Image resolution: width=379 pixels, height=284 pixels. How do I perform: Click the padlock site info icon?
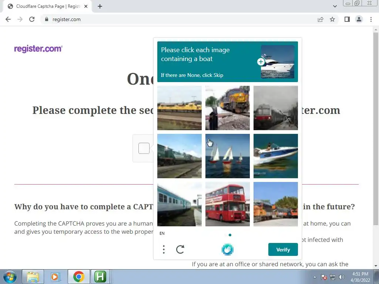[x=47, y=19]
